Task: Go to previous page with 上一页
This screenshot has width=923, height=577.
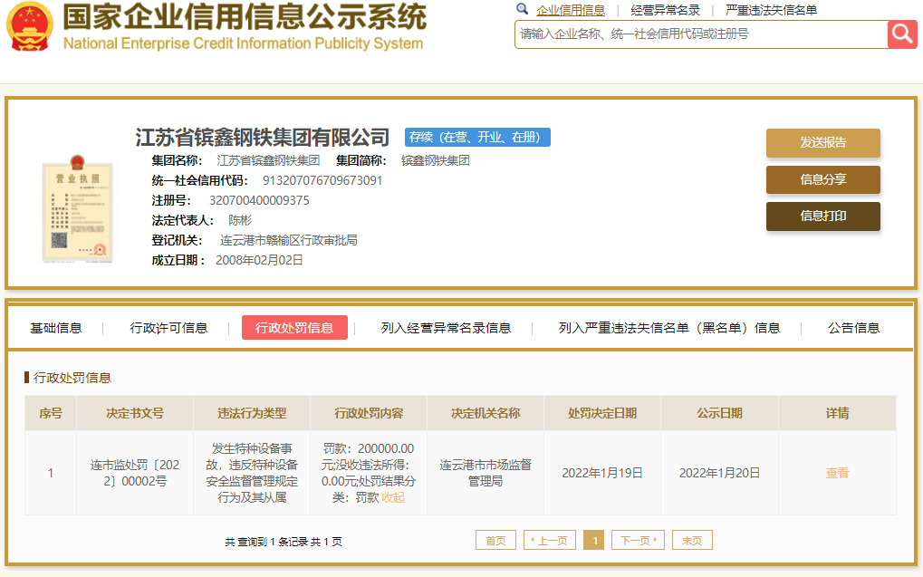Action: [549, 541]
